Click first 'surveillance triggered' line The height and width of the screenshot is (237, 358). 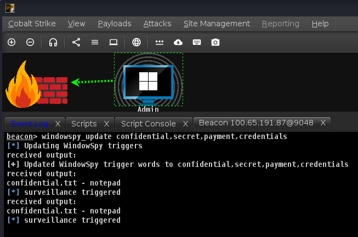[x=64, y=192]
